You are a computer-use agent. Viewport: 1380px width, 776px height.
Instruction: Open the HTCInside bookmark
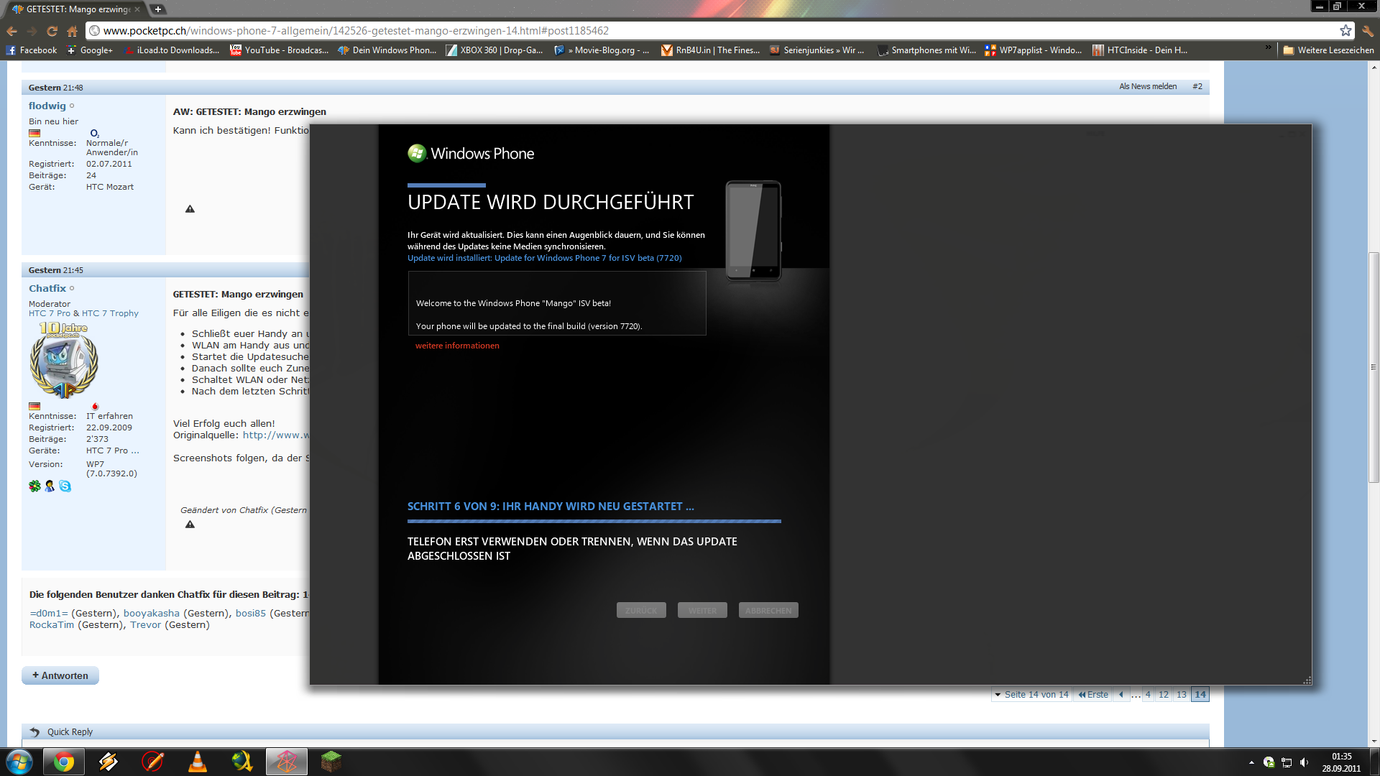pos(1140,50)
